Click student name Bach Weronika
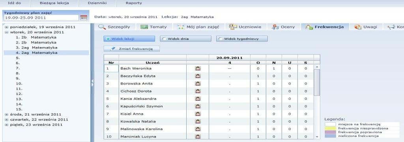Image resolution: width=404 pixels, height=142 pixels. (x=136, y=68)
